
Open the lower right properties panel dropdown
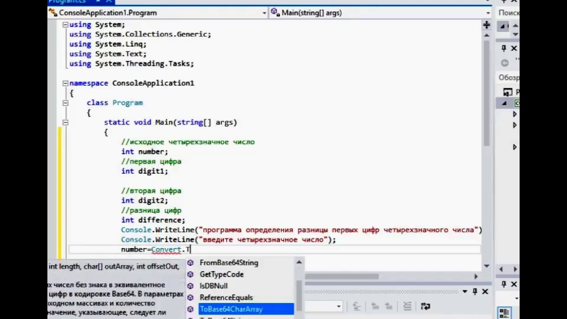516,298
